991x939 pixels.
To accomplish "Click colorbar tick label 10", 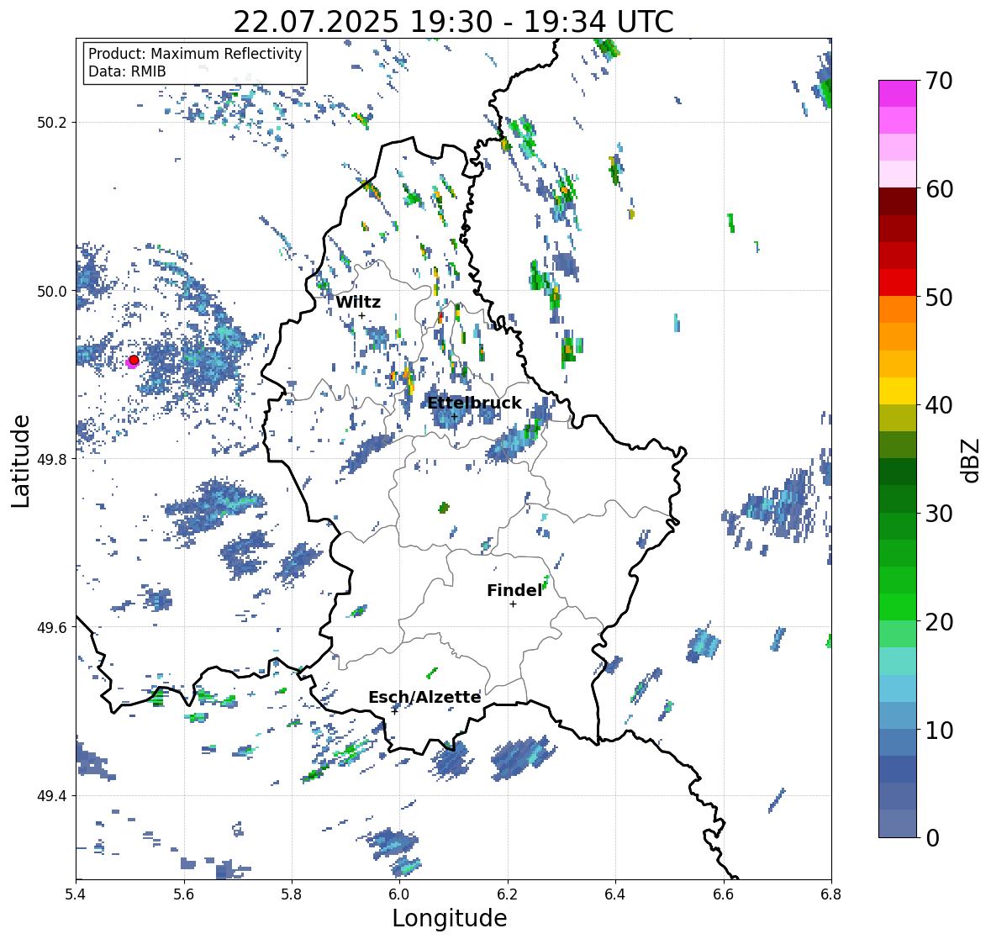I will point(939,730).
